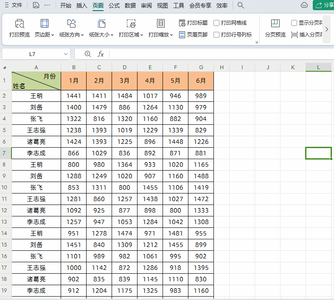Screen dimensions: 334x300
Task: Switch to the 视图 tab
Action: [x=162, y=6]
